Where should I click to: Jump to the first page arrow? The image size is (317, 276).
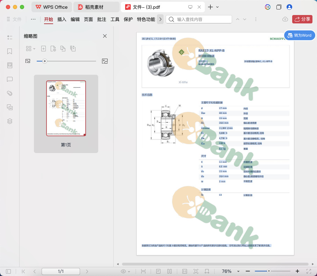point(23,271)
